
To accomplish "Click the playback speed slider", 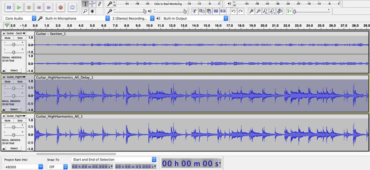I will click(312, 11).
